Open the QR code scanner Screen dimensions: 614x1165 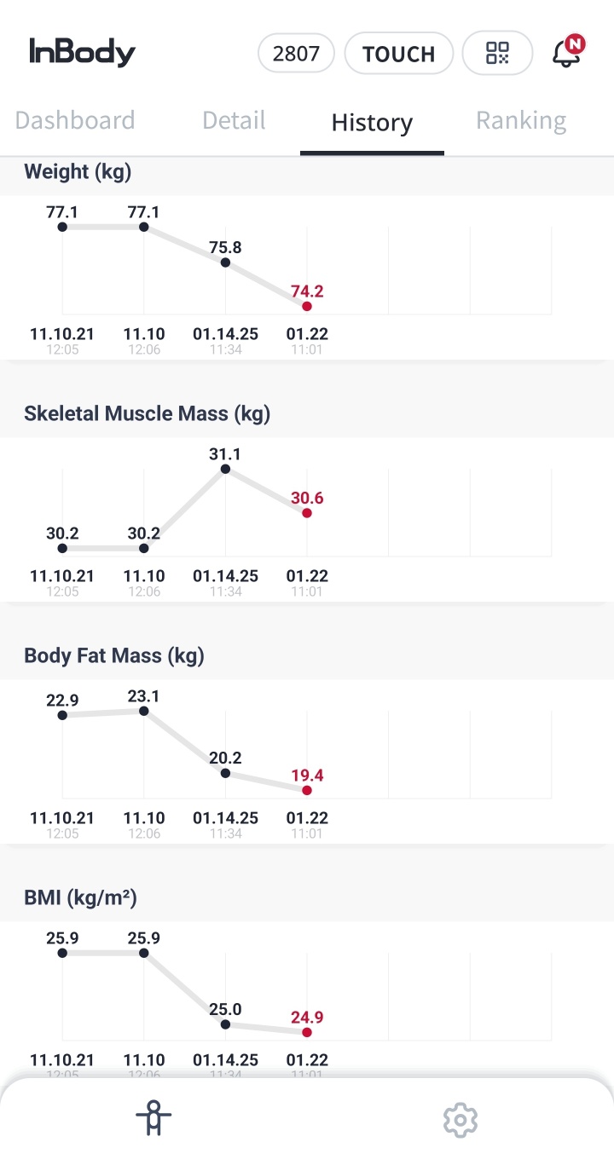497,54
